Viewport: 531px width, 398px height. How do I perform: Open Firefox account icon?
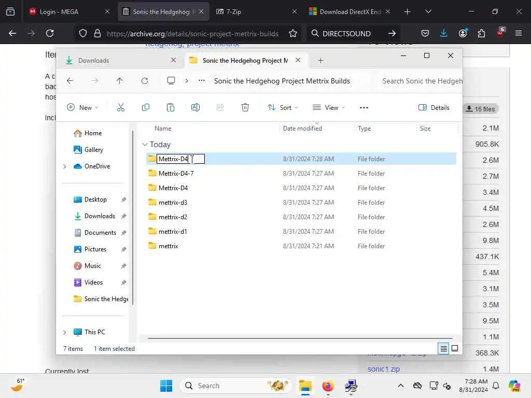click(463, 33)
